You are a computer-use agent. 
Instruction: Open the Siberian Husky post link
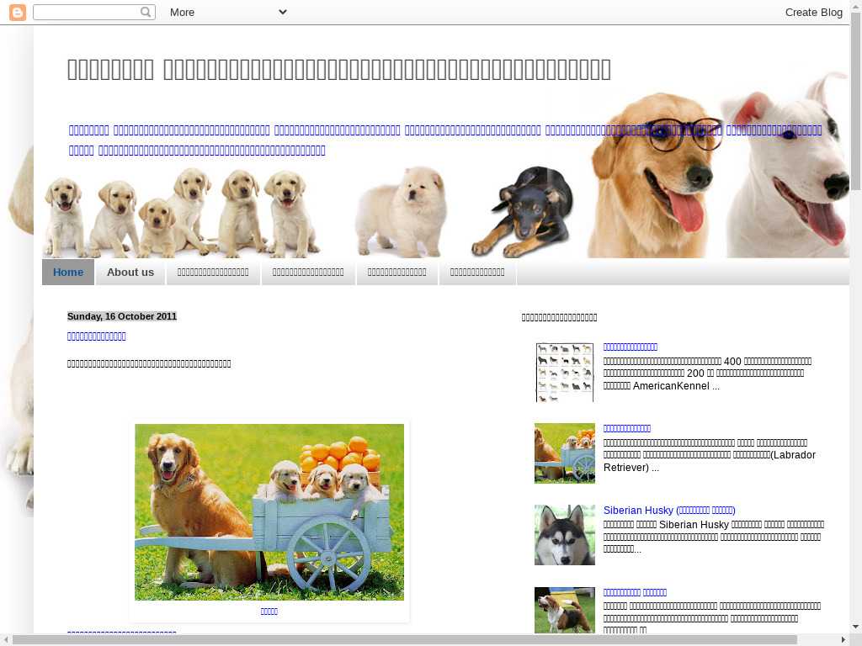click(669, 510)
